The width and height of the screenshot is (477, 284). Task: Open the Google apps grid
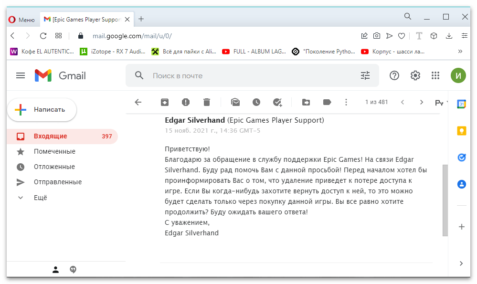pos(435,75)
